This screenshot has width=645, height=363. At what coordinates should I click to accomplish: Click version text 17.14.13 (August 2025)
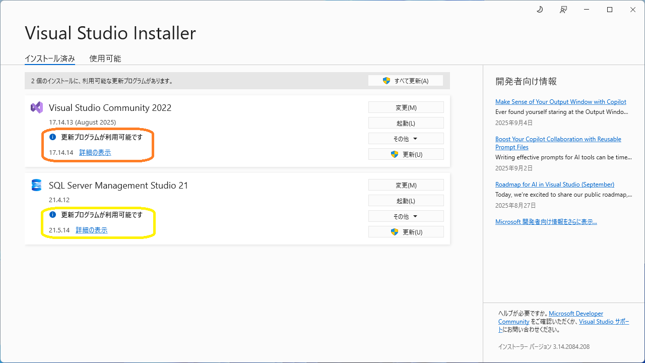(x=83, y=123)
